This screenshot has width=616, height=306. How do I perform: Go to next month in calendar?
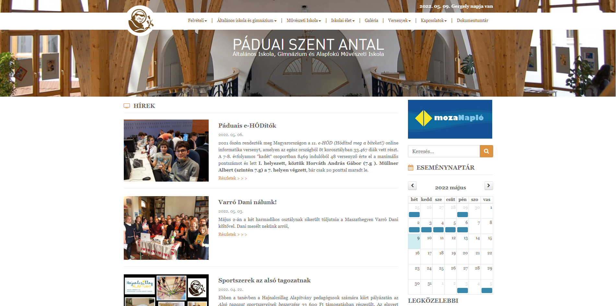[x=488, y=185]
